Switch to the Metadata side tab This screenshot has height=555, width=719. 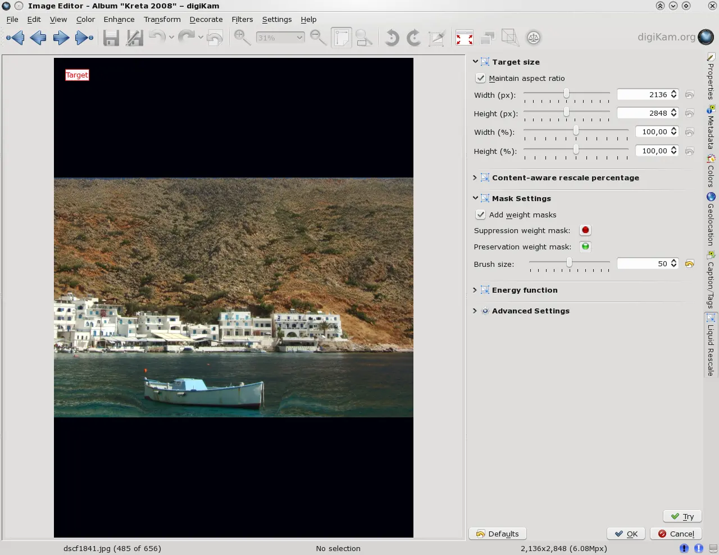point(711,129)
